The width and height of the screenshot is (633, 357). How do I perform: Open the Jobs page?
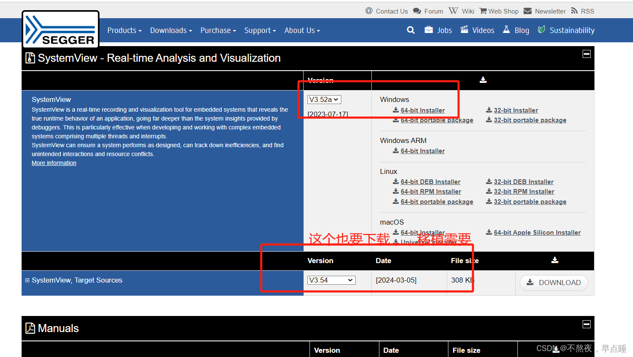coord(438,30)
